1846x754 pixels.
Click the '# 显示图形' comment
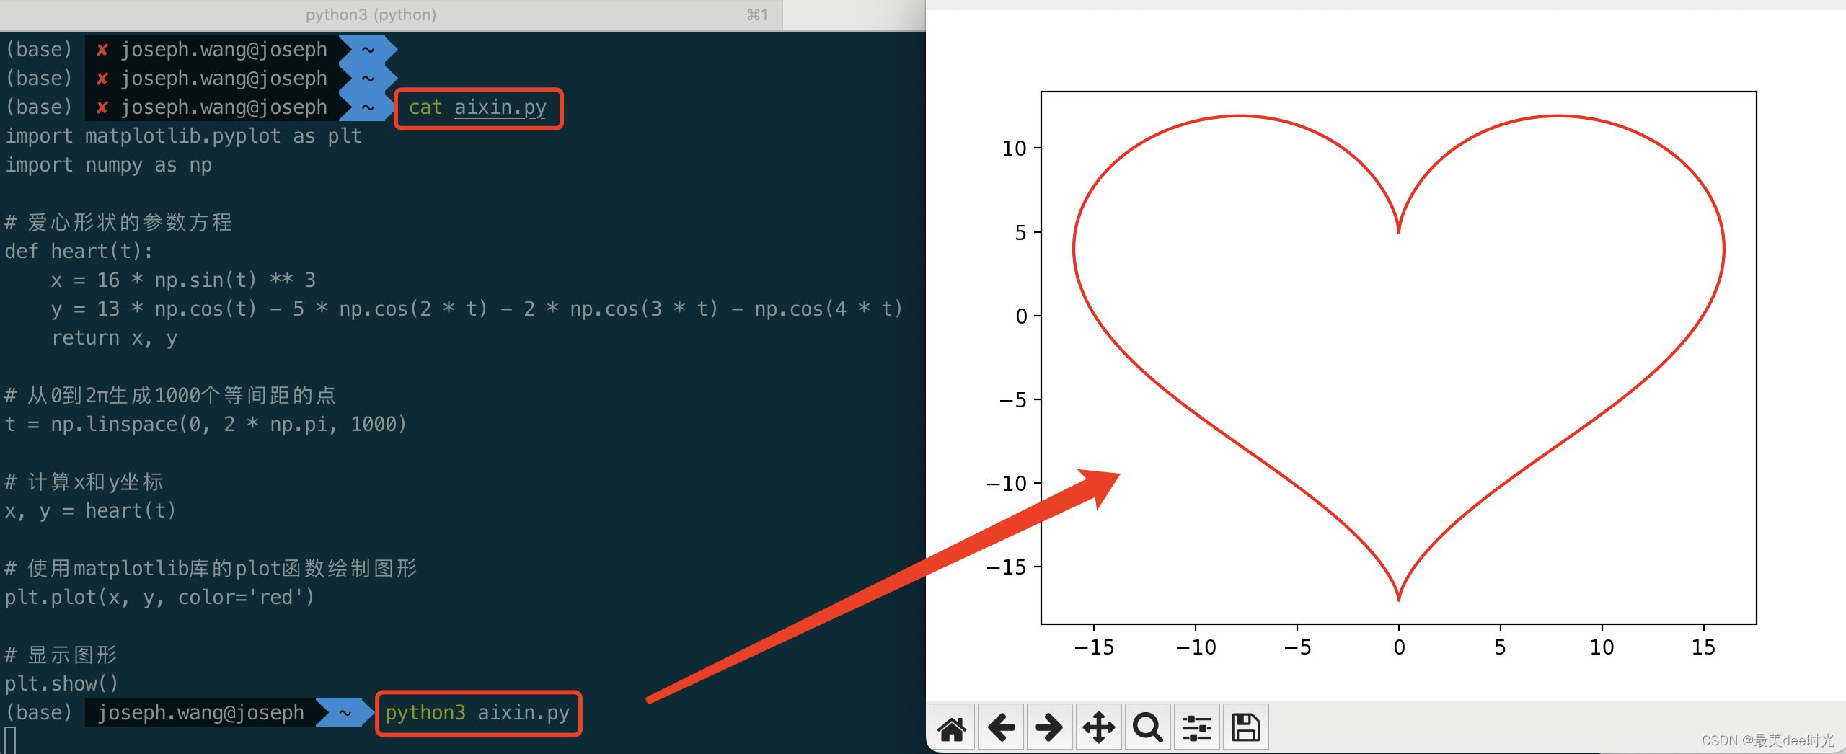61,655
